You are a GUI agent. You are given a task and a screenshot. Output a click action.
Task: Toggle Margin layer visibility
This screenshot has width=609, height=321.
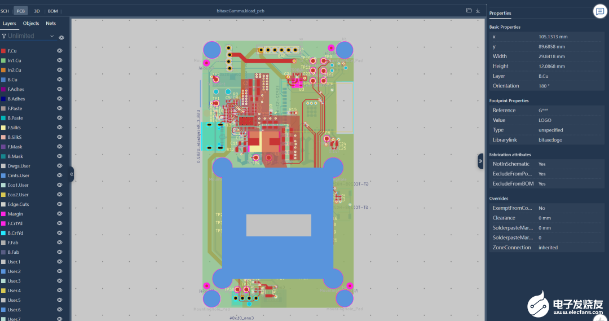[59, 214]
